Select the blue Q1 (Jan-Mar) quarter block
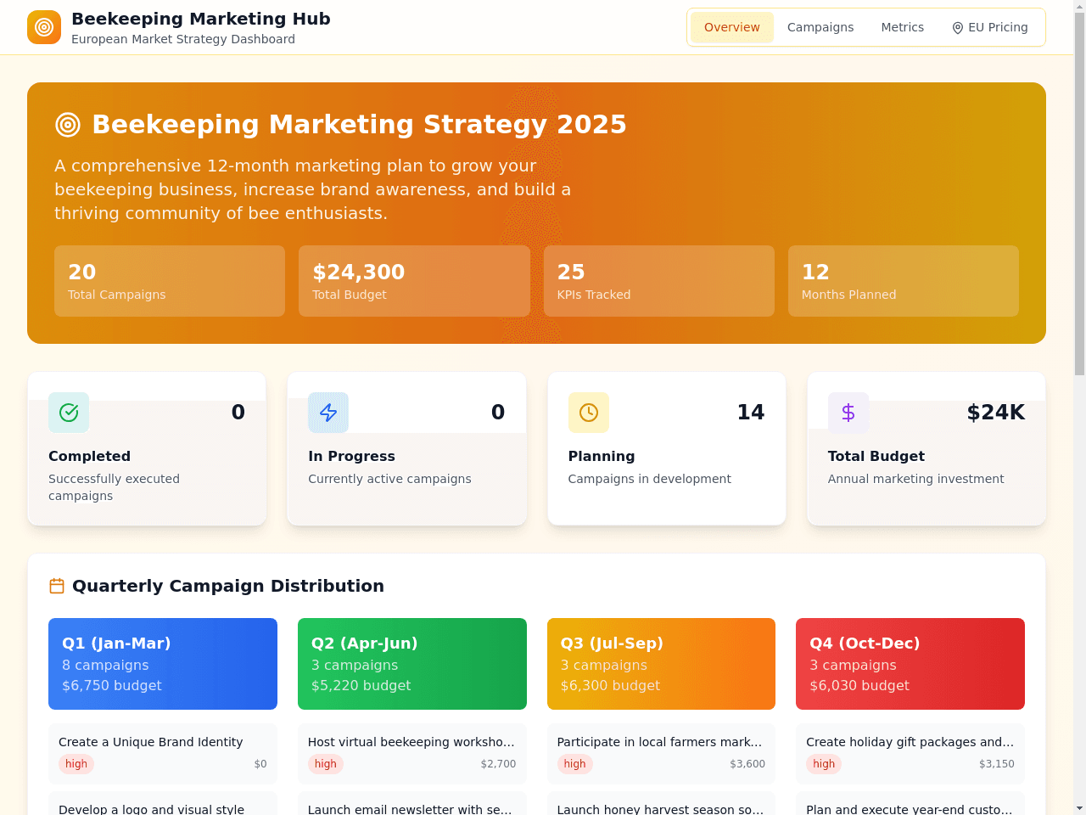The width and height of the screenshot is (1086, 815). 163,664
